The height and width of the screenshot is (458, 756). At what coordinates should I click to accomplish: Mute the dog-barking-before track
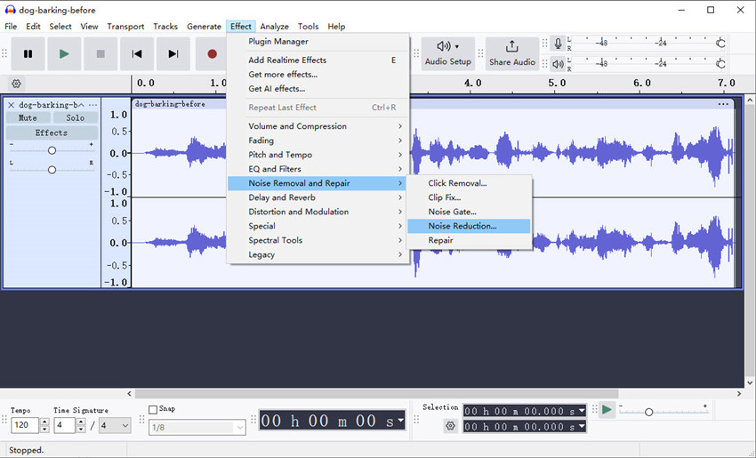28,117
